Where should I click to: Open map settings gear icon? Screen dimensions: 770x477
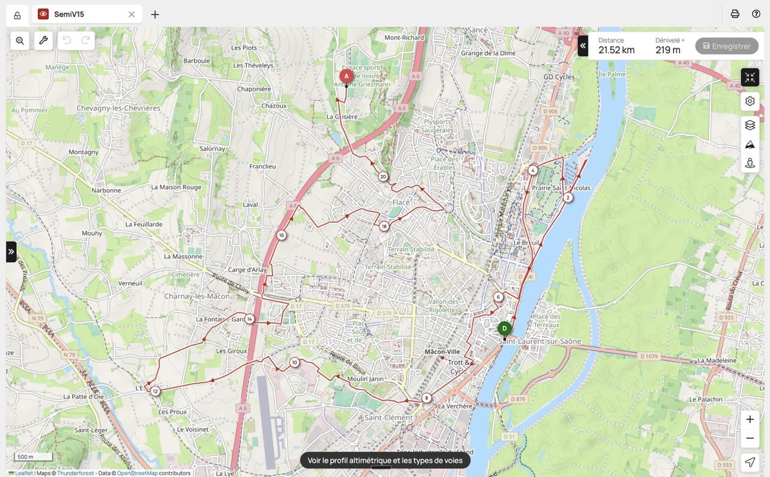tap(750, 101)
